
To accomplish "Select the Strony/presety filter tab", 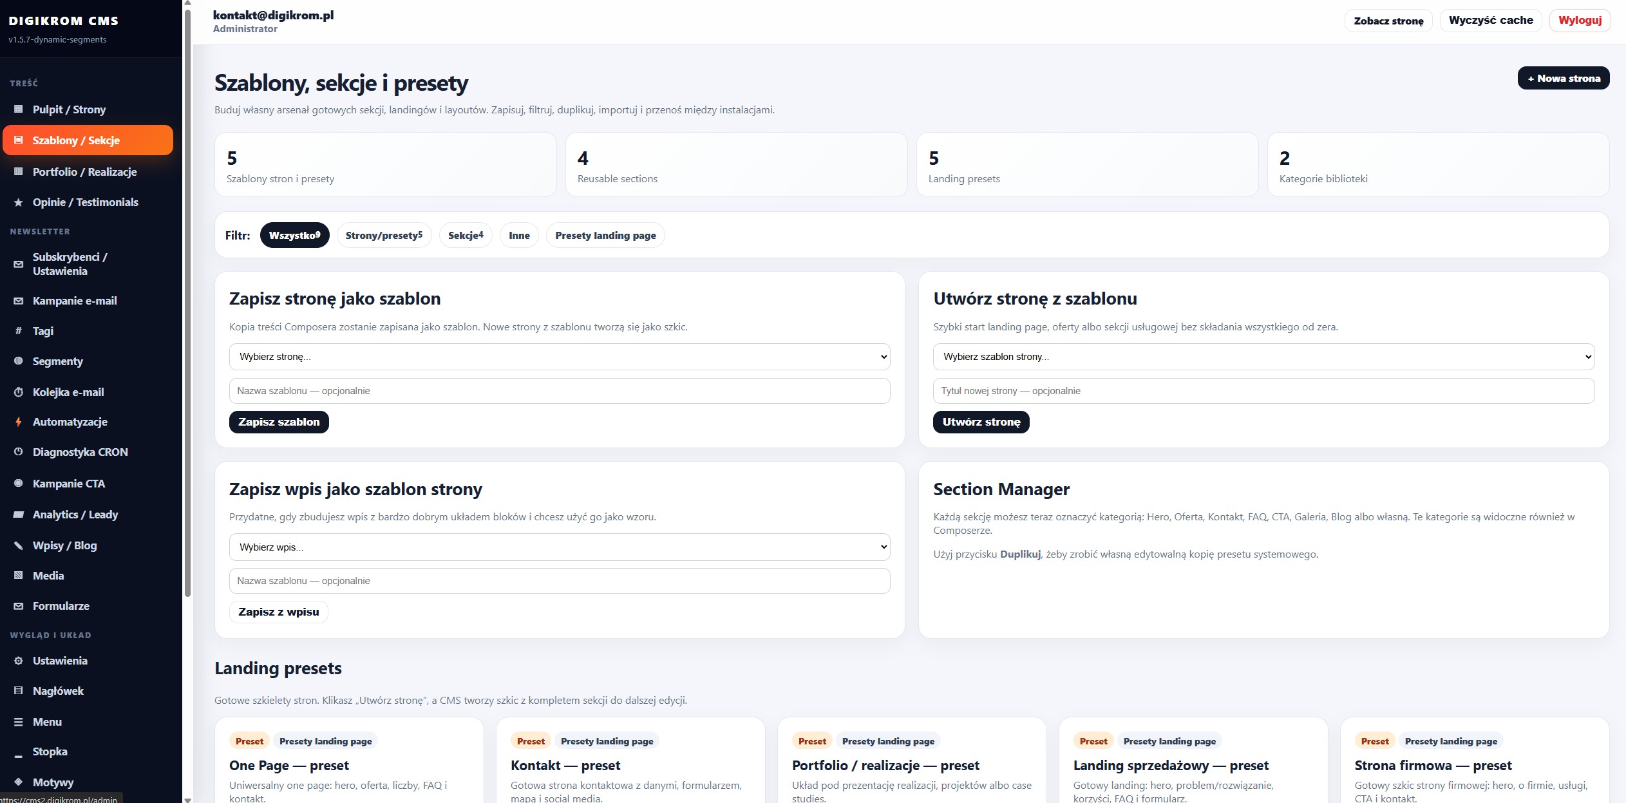I will (x=384, y=235).
